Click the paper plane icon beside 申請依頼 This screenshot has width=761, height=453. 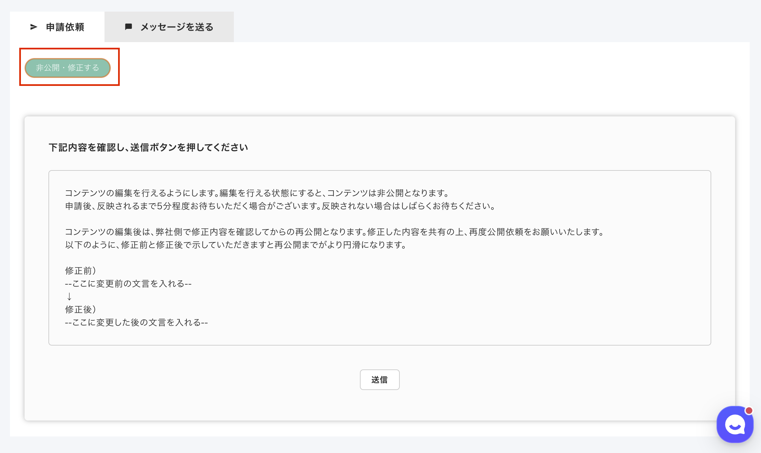(34, 27)
